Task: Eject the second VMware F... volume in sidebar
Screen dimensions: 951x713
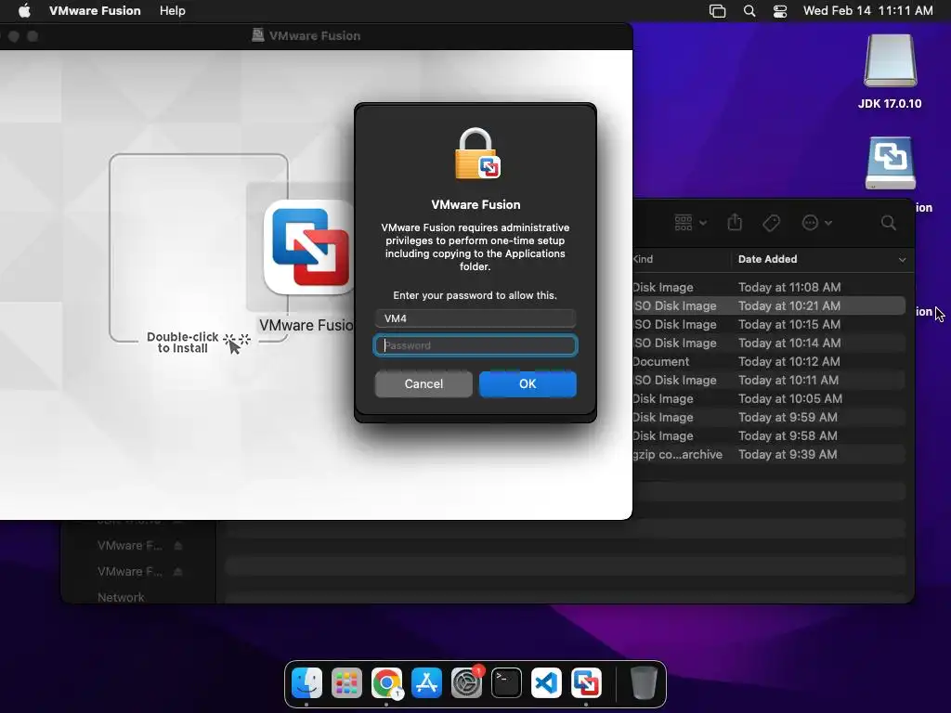Action: pos(177,572)
